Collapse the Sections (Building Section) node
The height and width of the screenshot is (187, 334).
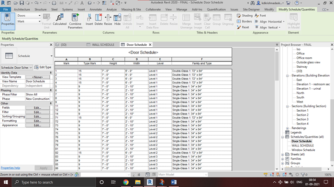tap(288, 106)
